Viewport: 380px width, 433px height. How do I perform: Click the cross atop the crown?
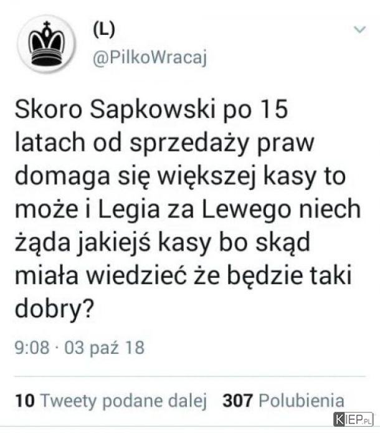tap(47, 24)
